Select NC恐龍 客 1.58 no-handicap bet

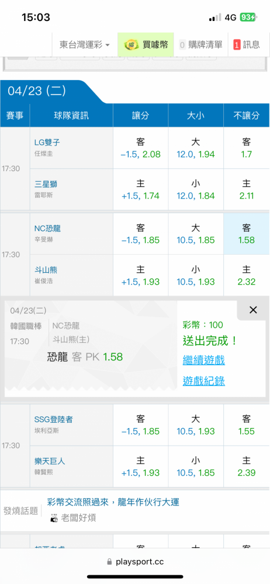246,234
